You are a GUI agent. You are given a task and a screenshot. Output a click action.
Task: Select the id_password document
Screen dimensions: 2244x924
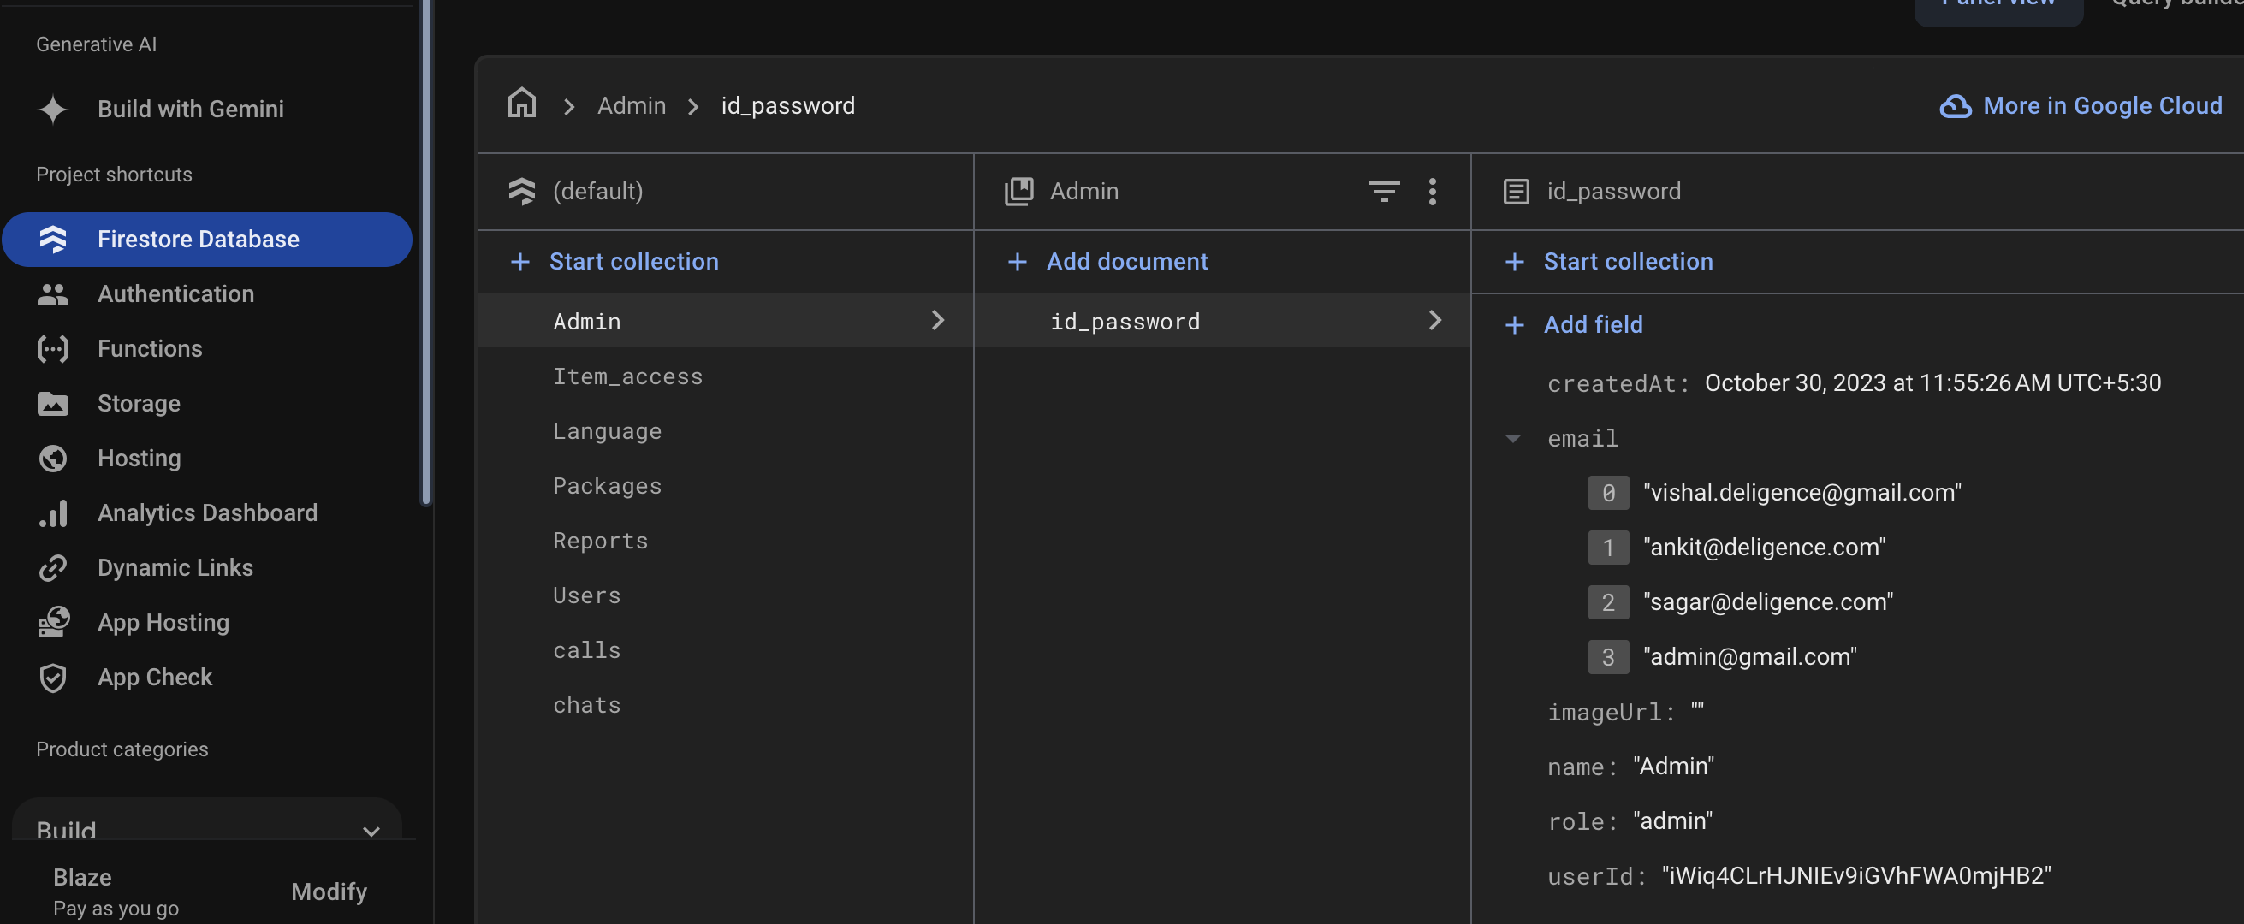1221,321
